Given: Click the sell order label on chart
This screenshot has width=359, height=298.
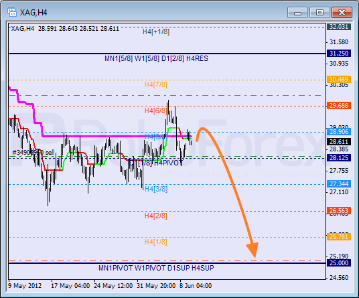Looking at the screenshot, I should [x=33, y=153].
